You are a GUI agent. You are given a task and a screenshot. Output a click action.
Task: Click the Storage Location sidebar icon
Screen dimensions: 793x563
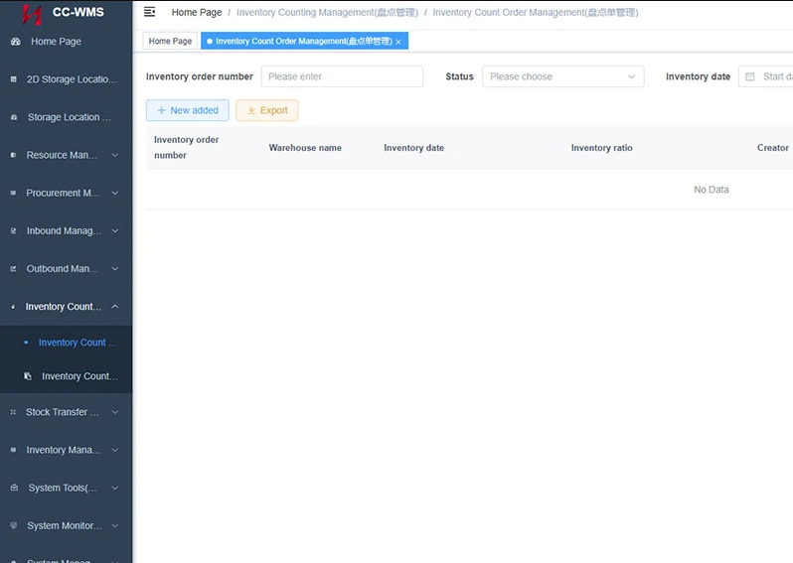click(14, 117)
